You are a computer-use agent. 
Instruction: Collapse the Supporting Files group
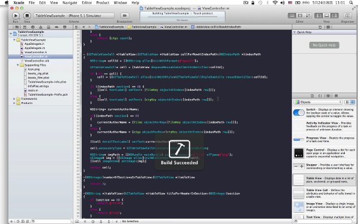tap(17, 65)
